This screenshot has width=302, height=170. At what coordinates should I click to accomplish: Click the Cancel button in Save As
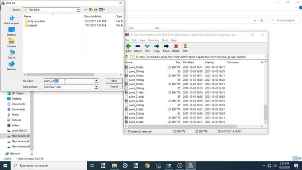click(114, 86)
